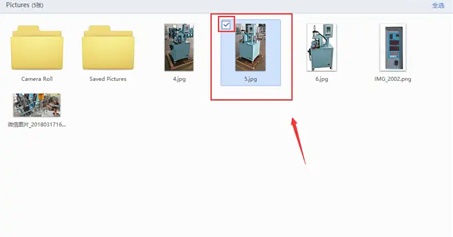Click the 6.jpg filename label

321,79
